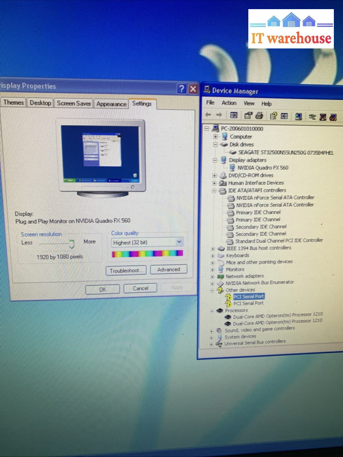Click the DVD/CD-ROM drives category icon
The image size is (343, 457).
point(223,175)
